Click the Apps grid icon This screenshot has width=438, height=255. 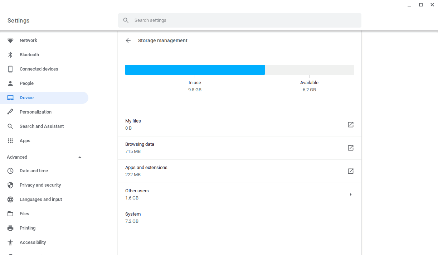10,141
